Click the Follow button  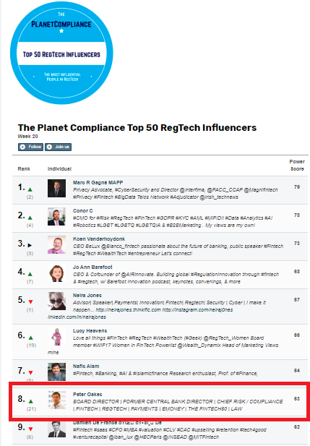30,147
